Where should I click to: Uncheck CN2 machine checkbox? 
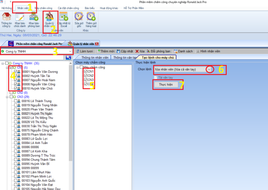[86, 76]
